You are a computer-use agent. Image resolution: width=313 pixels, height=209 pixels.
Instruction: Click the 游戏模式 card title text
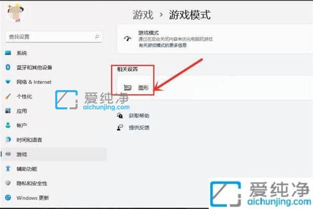[149, 33]
